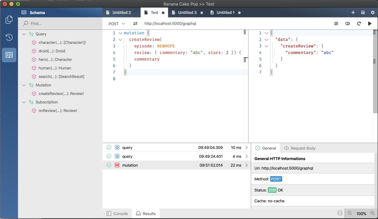Click the endpoint URL field

click(x=170, y=24)
